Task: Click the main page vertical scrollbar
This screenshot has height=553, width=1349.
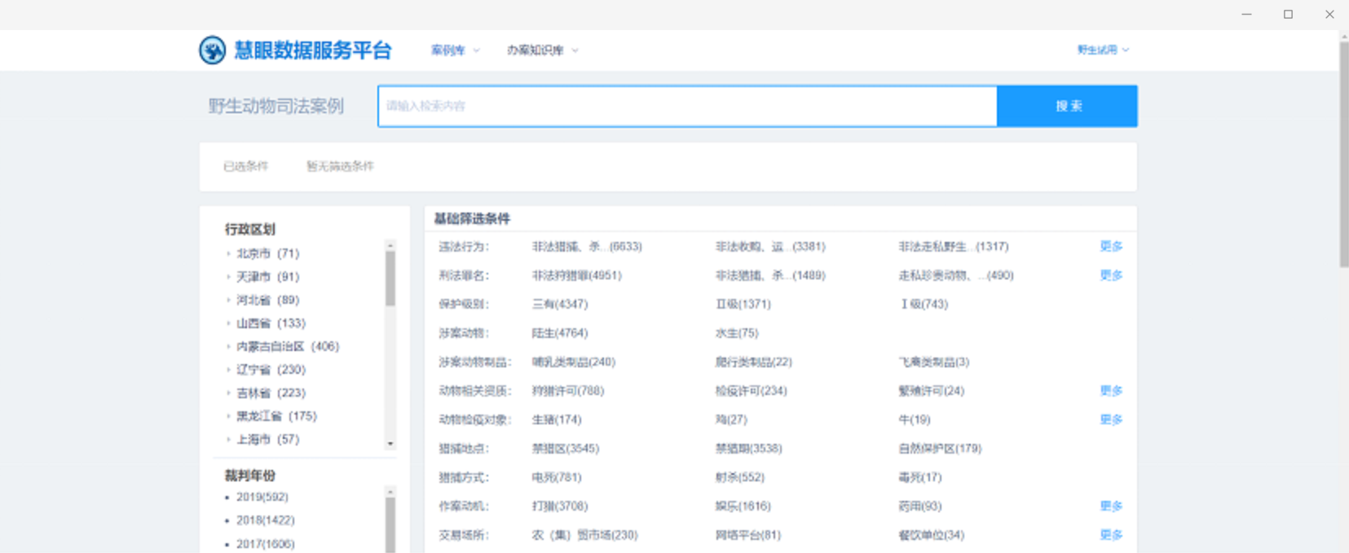Action: (1343, 153)
